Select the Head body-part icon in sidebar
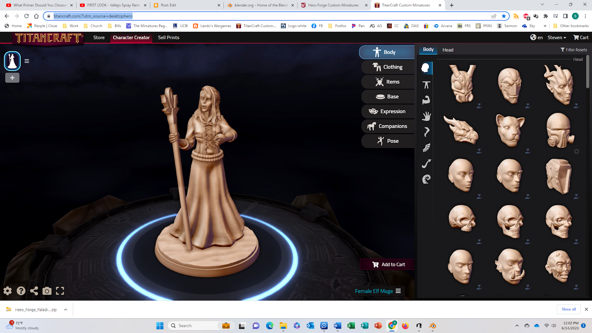 426,68
